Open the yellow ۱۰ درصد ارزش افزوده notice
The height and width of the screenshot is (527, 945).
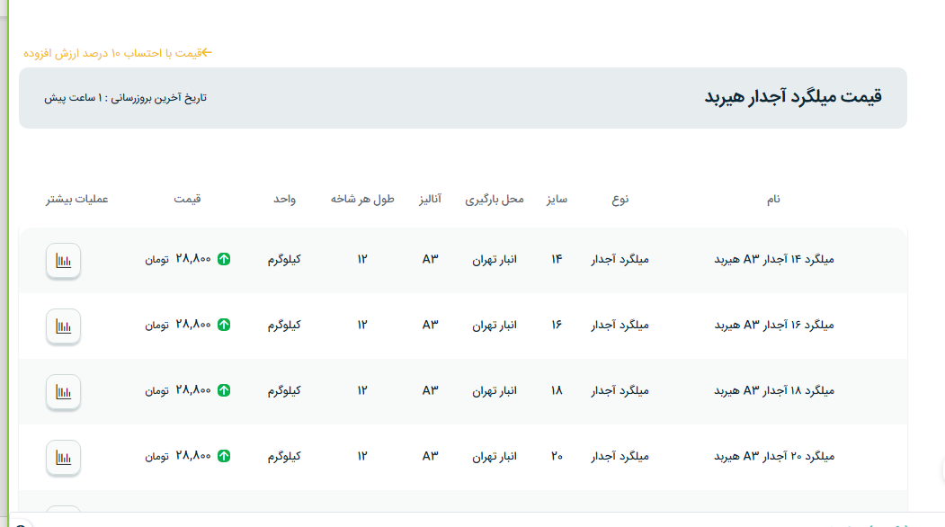click(x=118, y=53)
